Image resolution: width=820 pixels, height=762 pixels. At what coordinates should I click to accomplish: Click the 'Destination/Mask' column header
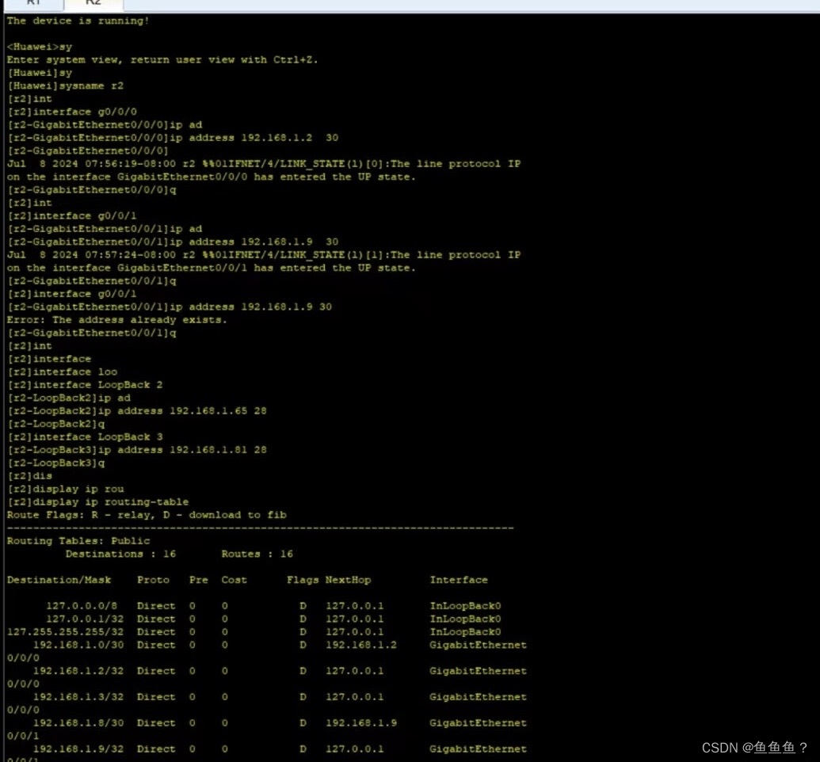click(x=59, y=580)
